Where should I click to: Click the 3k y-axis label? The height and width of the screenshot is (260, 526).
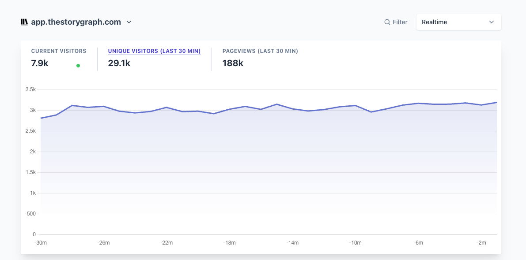[x=33, y=110]
